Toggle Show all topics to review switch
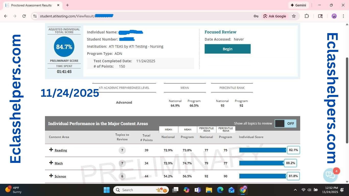This screenshot has width=349, height=196. point(285,124)
